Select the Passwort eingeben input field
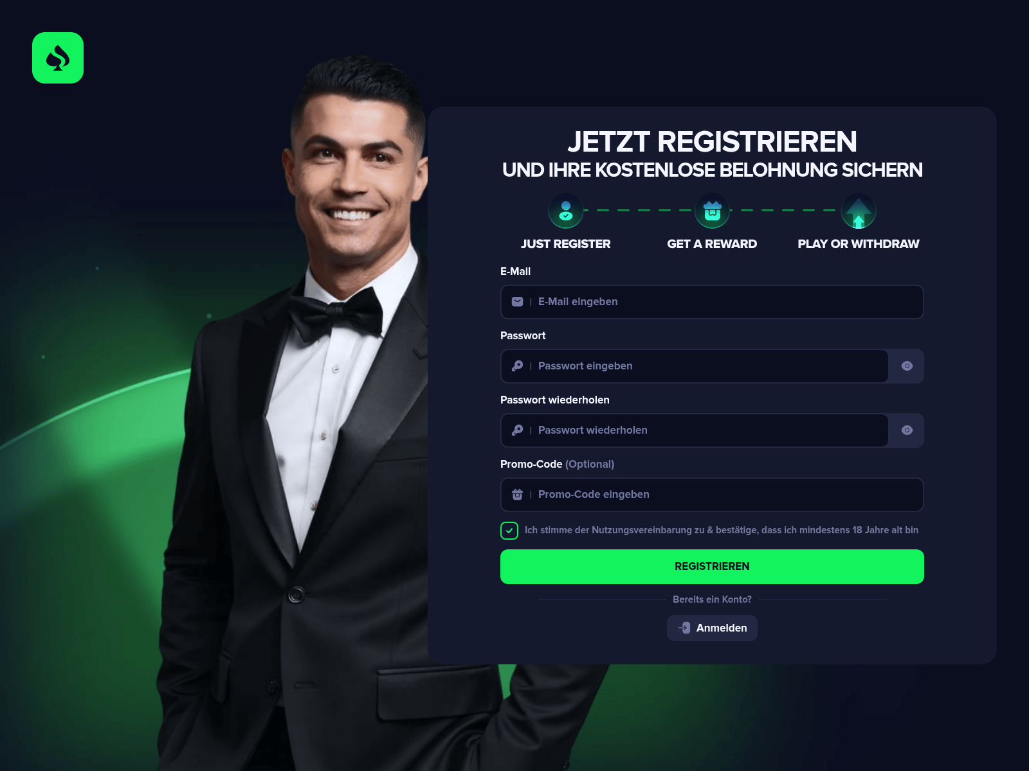Viewport: 1029px width, 771px height. (x=695, y=366)
